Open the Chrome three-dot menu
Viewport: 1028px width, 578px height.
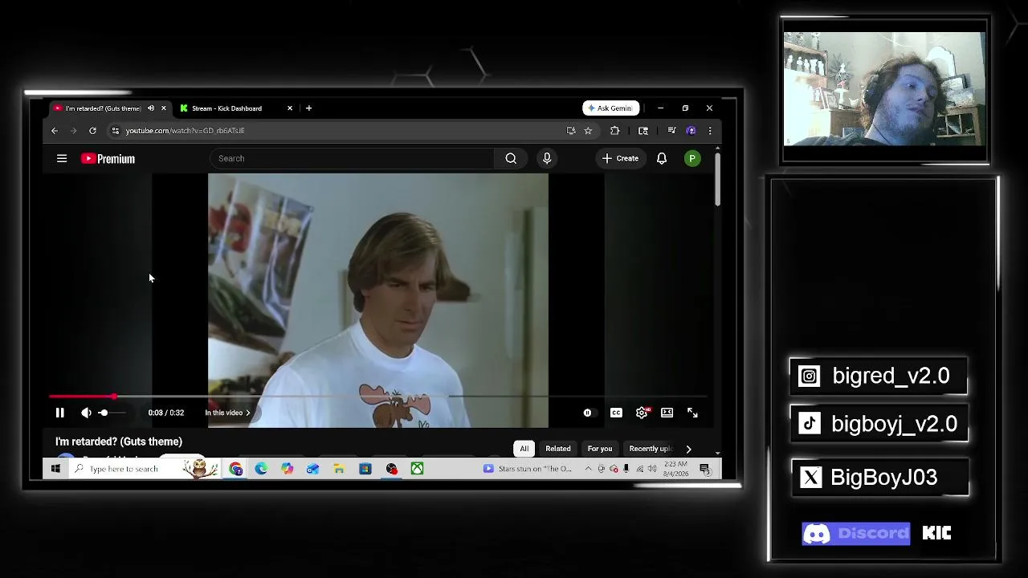point(710,131)
